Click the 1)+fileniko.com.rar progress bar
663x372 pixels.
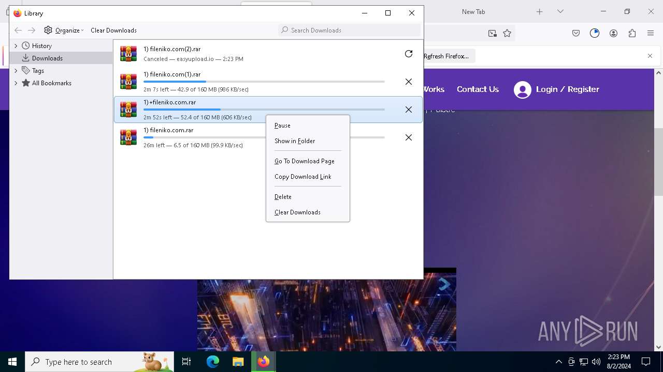(x=264, y=110)
